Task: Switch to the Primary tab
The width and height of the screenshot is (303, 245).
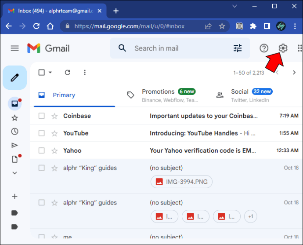Action: 74,95
